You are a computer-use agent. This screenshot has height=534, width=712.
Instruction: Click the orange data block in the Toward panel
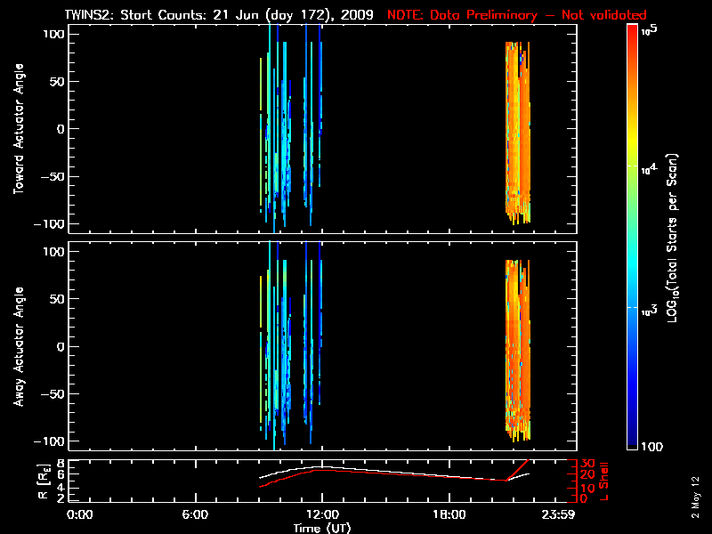[517, 129]
